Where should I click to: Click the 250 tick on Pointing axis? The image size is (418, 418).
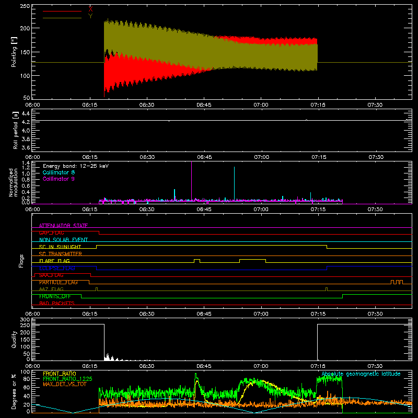pyautogui.click(x=25, y=6)
